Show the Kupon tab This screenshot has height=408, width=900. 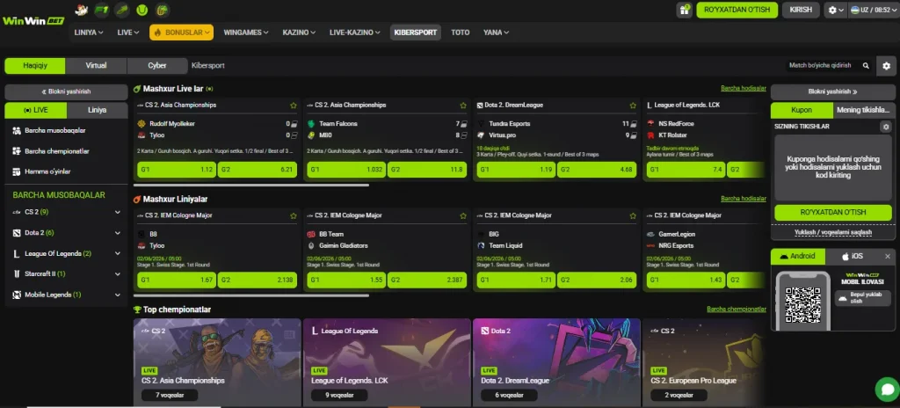pos(802,110)
